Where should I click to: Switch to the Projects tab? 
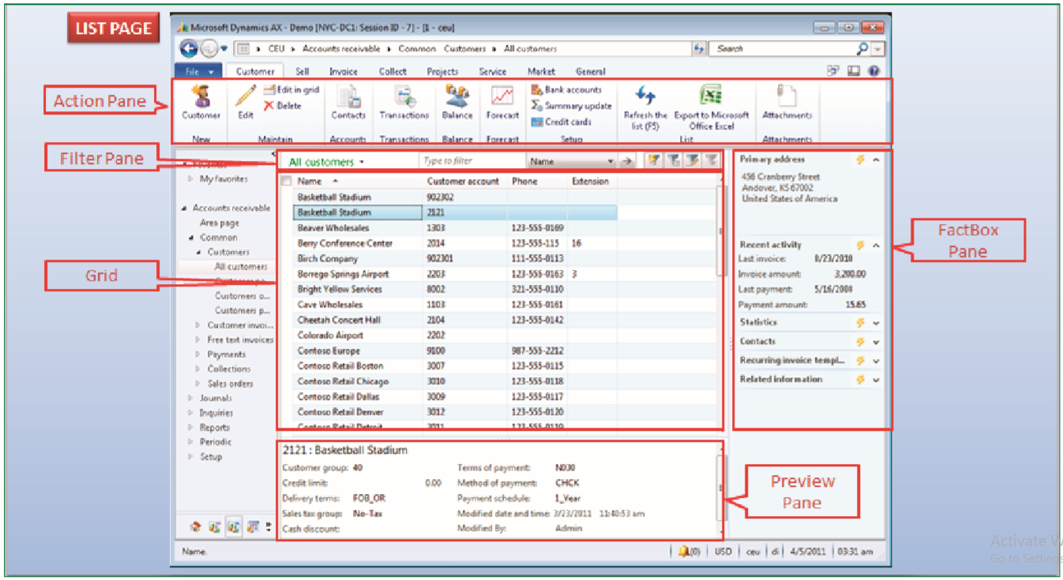pos(442,71)
